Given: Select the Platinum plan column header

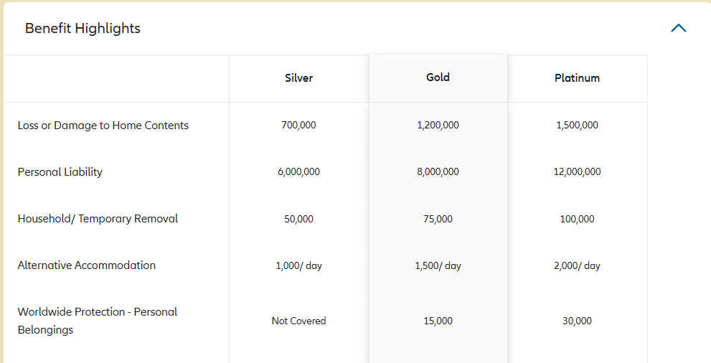Looking at the screenshot, I should pyautogui.click(x=578, y=78).
